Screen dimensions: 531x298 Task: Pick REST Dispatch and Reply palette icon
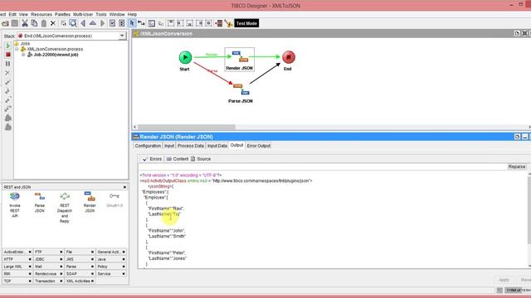[x=65, y=196]
